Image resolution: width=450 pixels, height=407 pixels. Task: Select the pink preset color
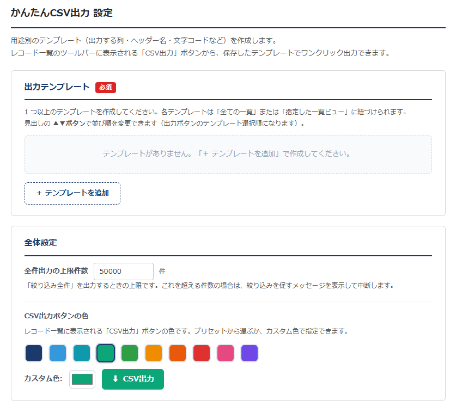226,353
